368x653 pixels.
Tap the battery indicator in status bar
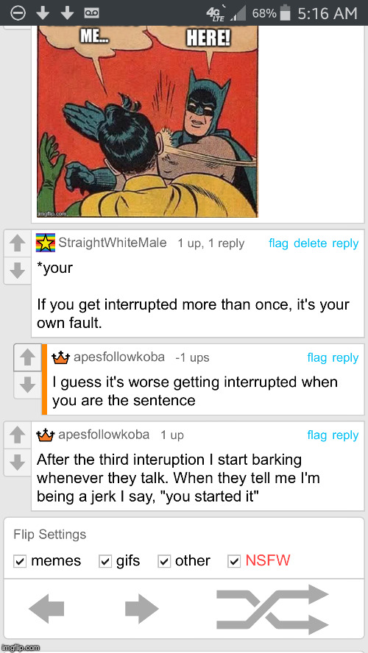point(285,13)
